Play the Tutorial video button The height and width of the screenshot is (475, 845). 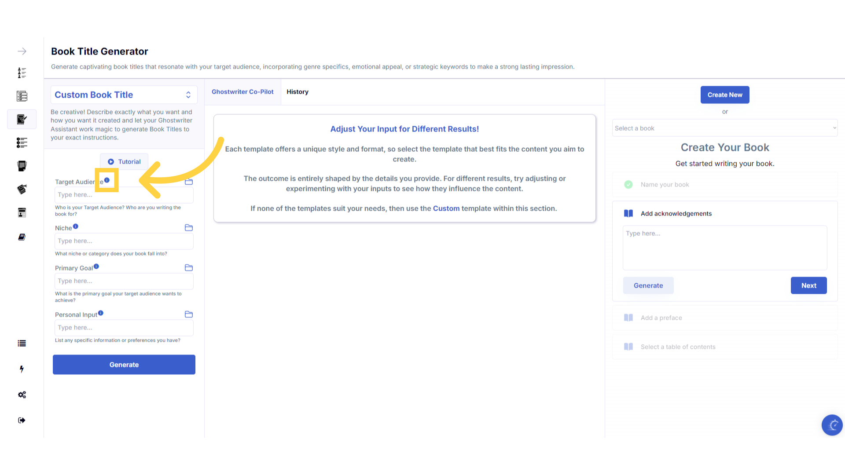point(124,162)
